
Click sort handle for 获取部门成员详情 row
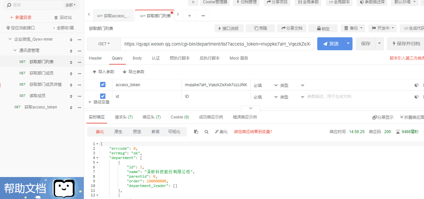point(71,85)
